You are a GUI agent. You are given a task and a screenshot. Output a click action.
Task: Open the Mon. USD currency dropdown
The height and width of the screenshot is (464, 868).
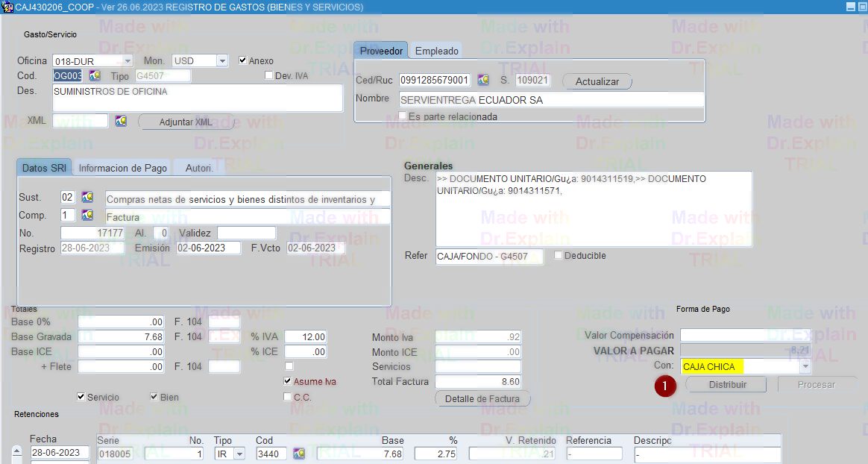point(222,61)
